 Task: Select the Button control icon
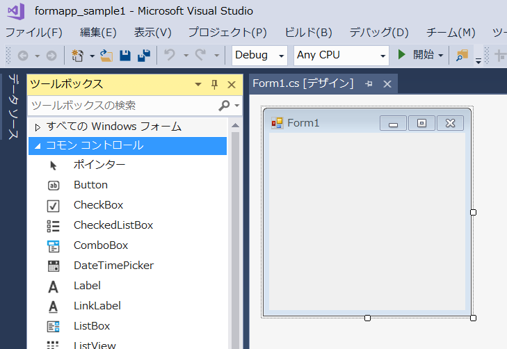click(x=54, y=186)
